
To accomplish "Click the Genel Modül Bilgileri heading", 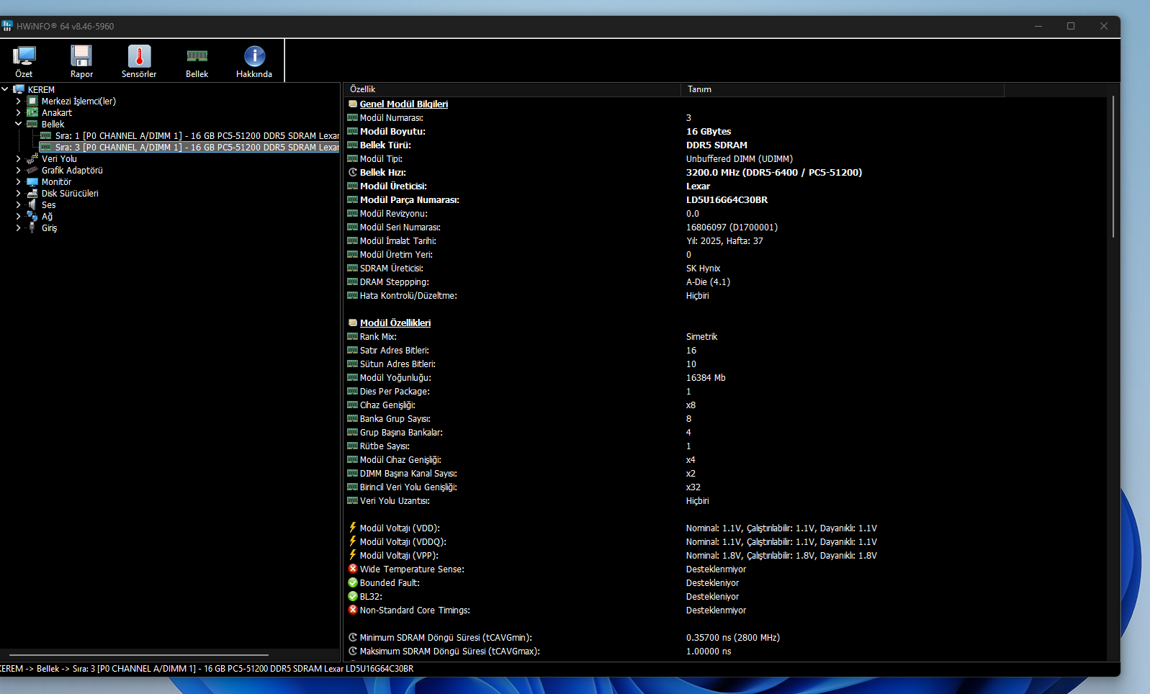I will 404,104.
